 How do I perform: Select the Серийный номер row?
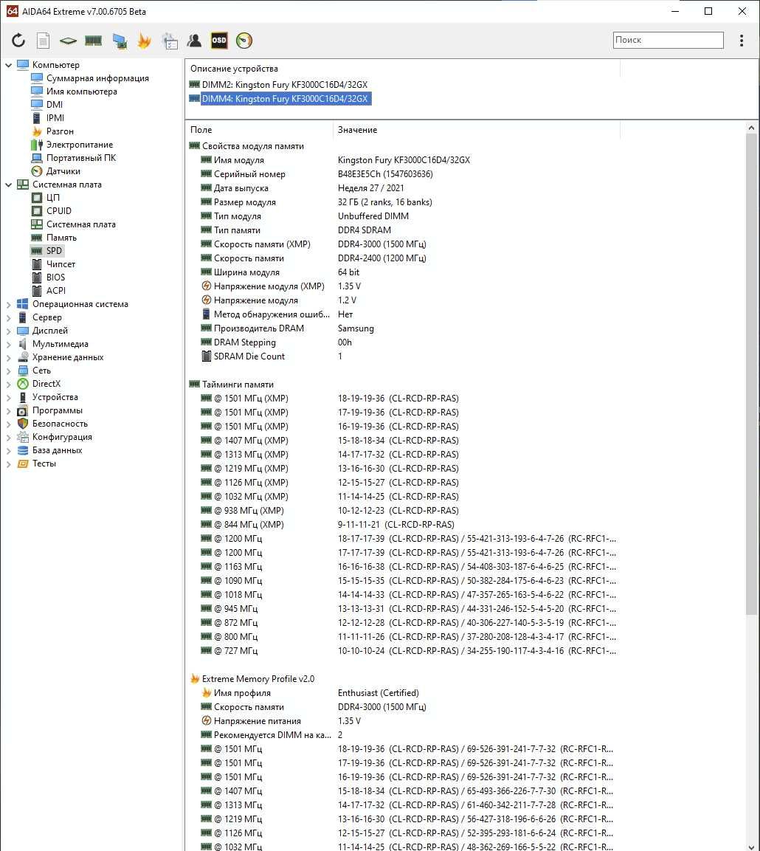pyautogui.click(x=402, y=174)
